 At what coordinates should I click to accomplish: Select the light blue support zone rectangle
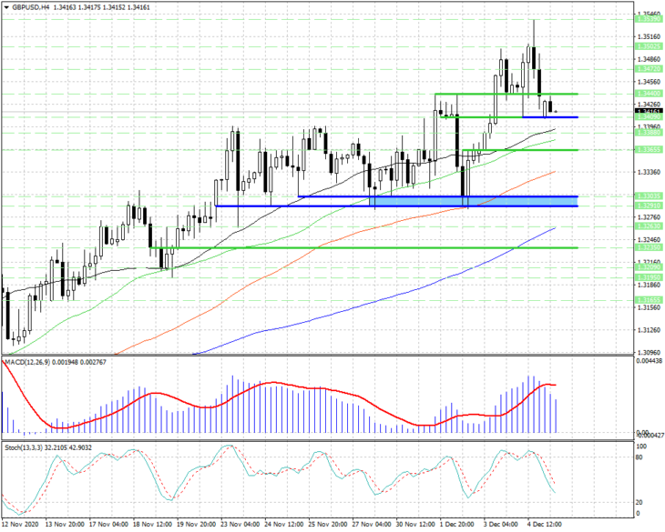pyautogui.click(x=474, y=202)
